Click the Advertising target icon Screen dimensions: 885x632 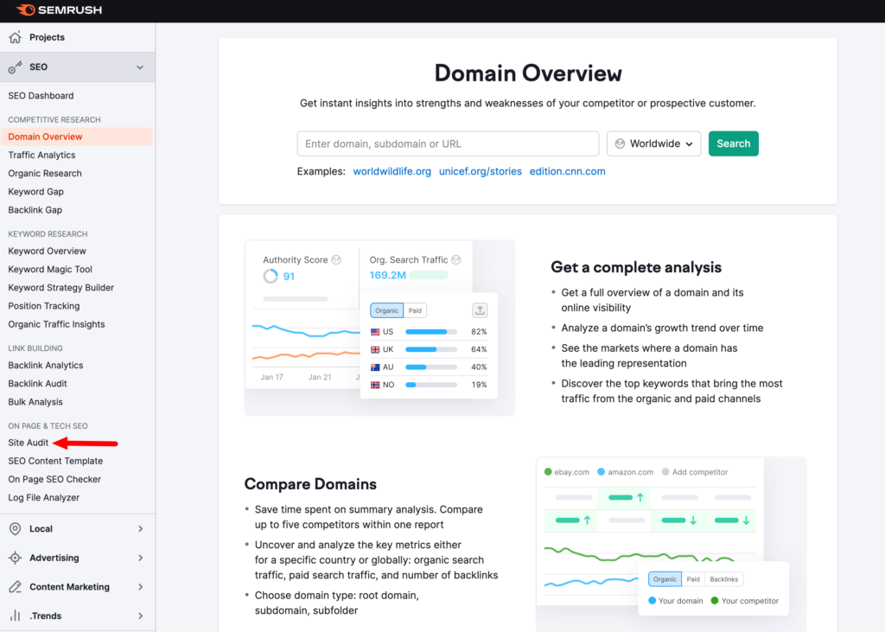(x=16, y=558)
